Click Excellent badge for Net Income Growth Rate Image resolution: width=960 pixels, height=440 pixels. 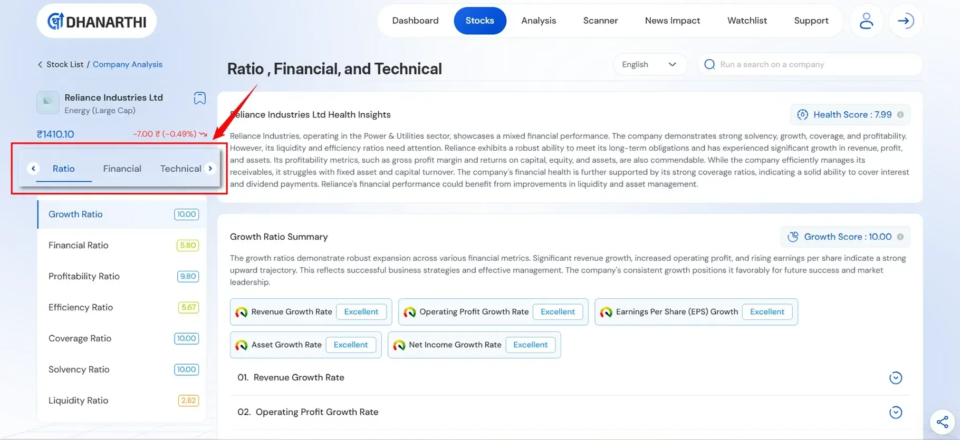click(530, 345)
